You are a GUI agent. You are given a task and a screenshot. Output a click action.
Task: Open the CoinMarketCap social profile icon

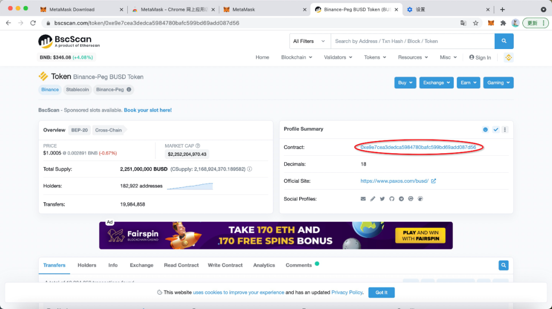(410, 199)
